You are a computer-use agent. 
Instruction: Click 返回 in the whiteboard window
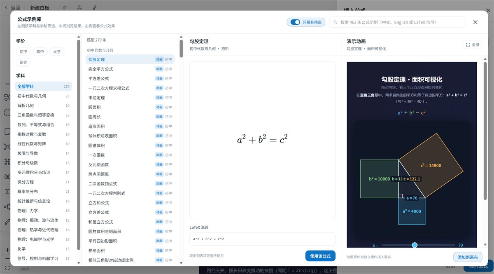12,7
